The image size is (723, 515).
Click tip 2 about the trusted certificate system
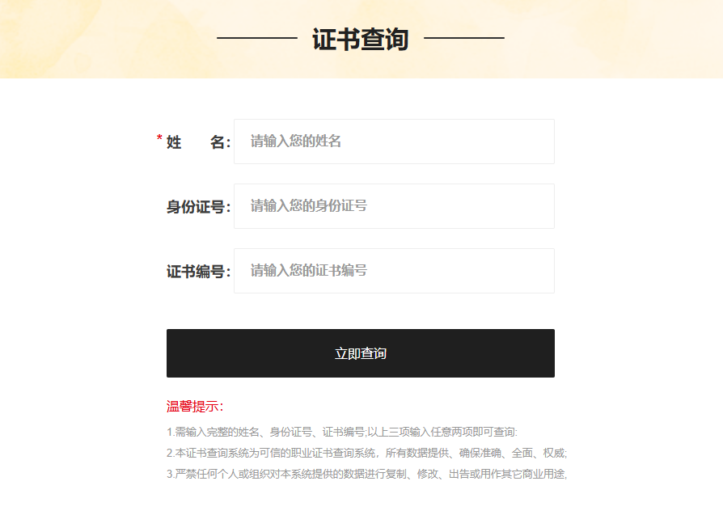point(366,453)
